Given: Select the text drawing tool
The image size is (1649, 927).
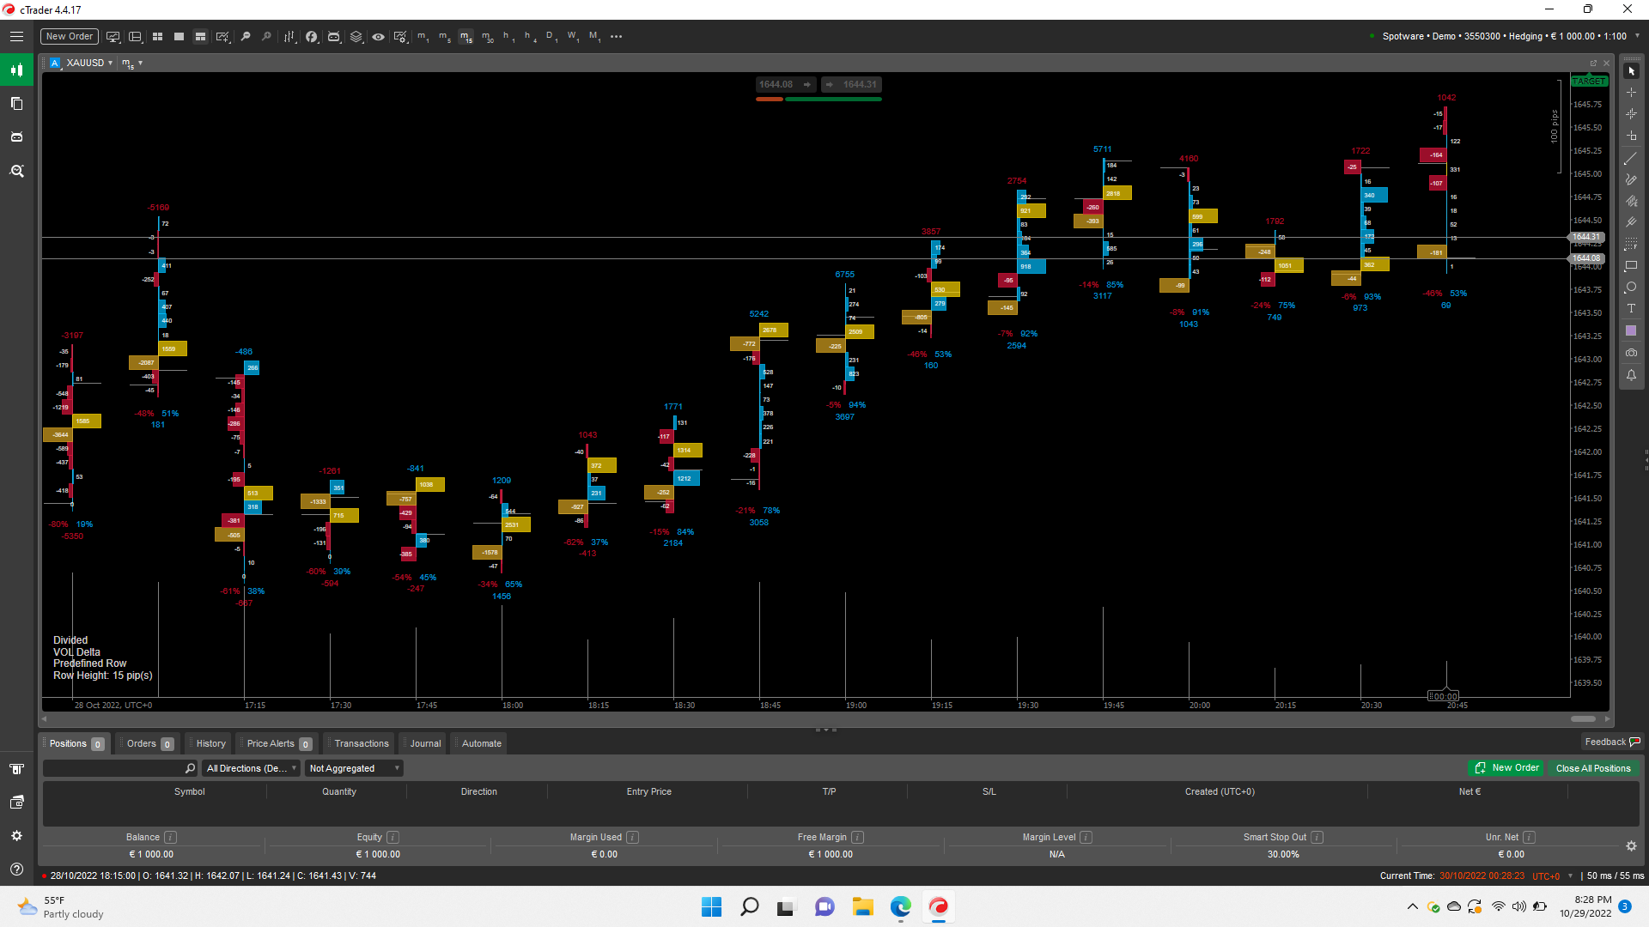Looking at the screenshot, I should [1630, 309].
